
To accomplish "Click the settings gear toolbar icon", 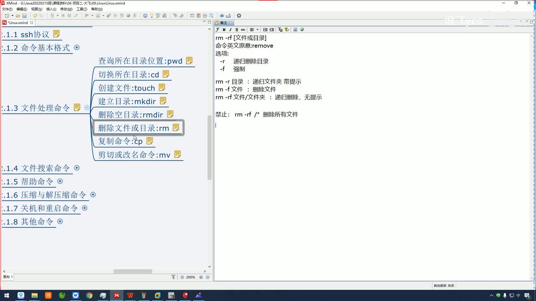I will click(x=239, y=16).
